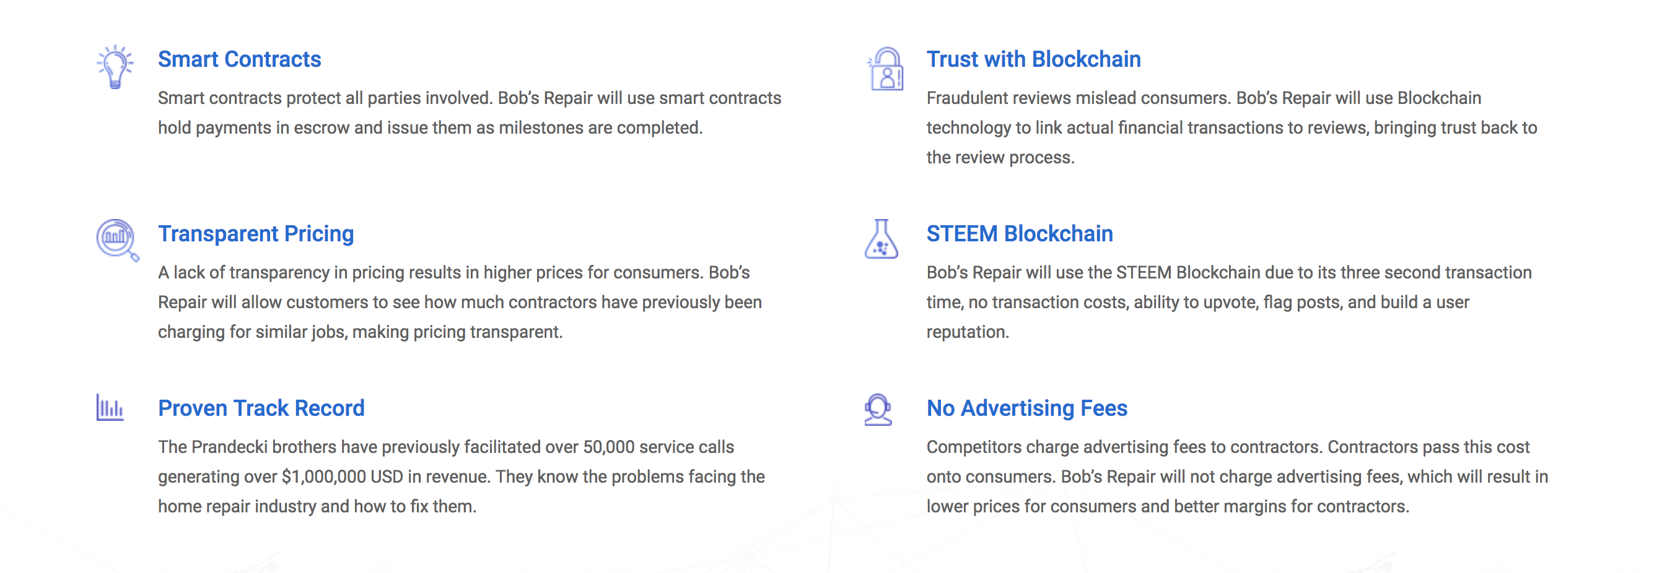Open the Smart Contracts heading
Image resolution: width=1680 pixels, height=573 pixels.
pyautogui.click(x=239, y=59)
